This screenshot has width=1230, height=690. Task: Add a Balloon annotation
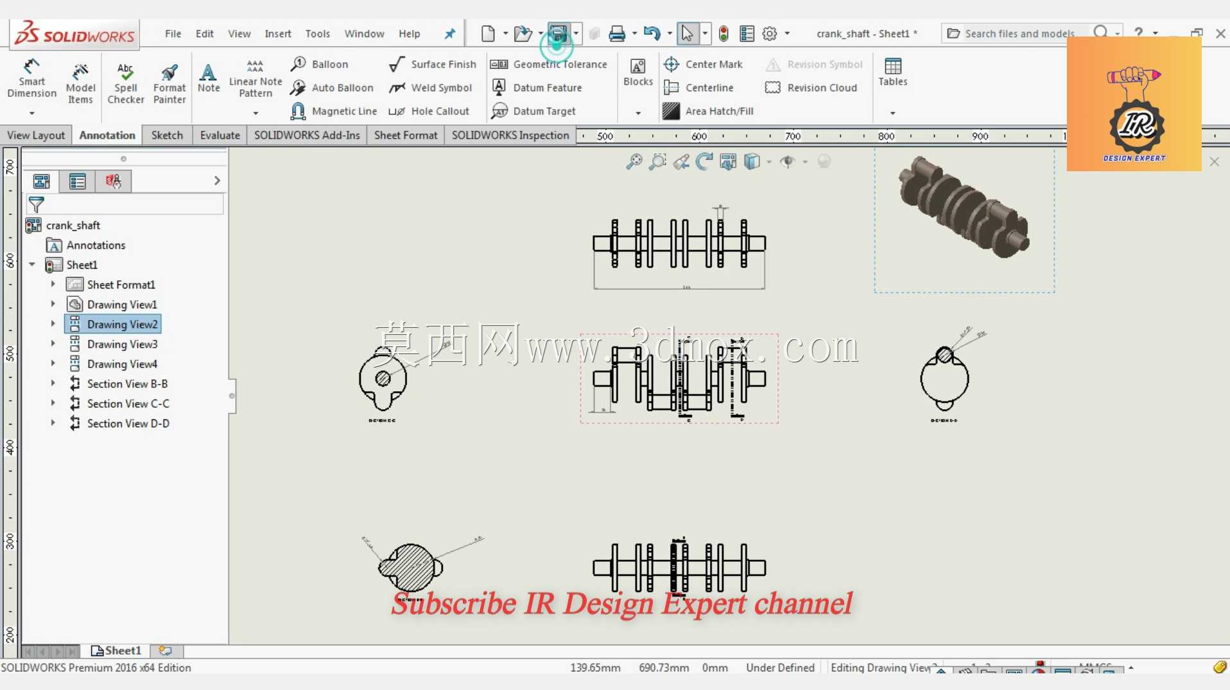point(319,64)
